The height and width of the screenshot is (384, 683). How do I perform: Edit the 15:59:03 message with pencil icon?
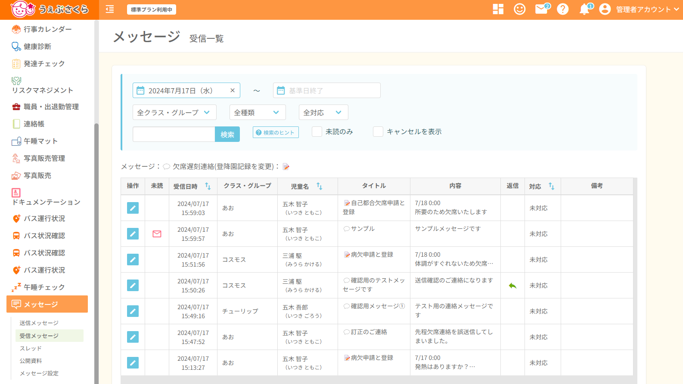(x=133, y=208)
